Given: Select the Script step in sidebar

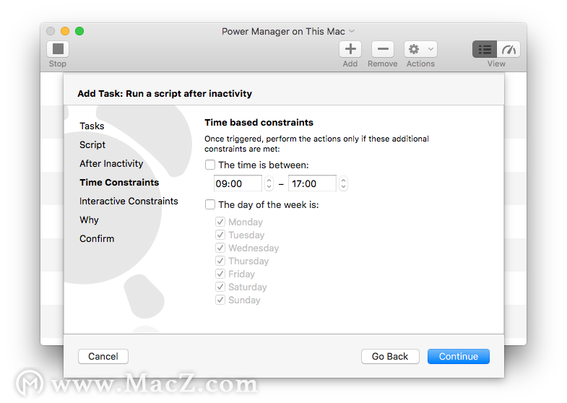Looking at the screenshot, I should coord(92,144).
